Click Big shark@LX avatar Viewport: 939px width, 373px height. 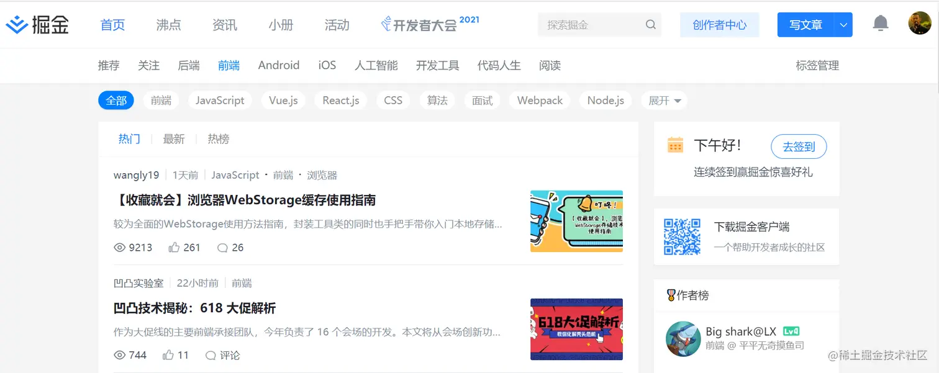[x=683, y=339]
